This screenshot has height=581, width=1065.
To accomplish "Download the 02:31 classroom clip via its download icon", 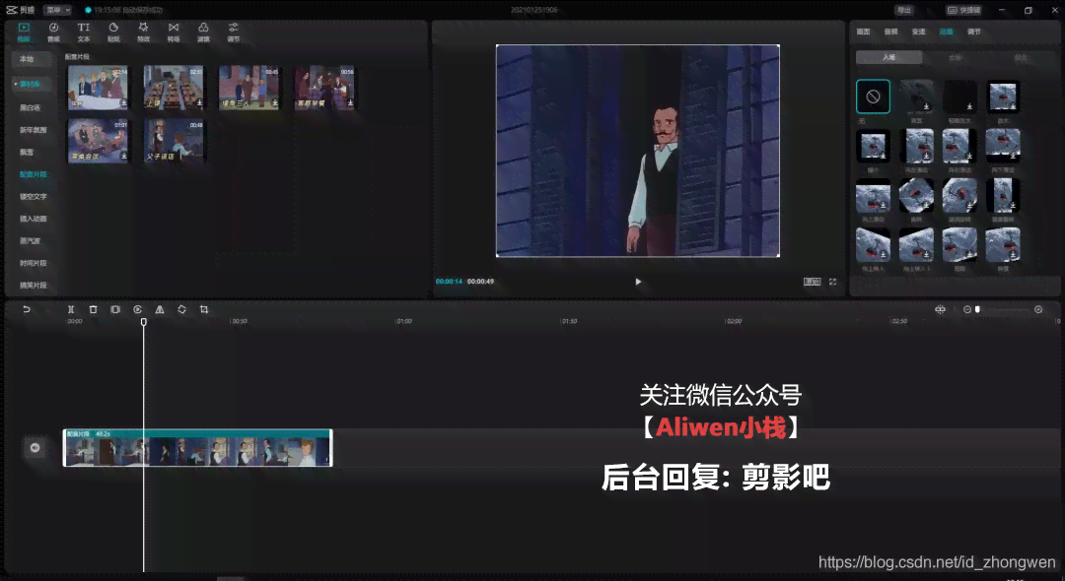I will tap(199, 103).
